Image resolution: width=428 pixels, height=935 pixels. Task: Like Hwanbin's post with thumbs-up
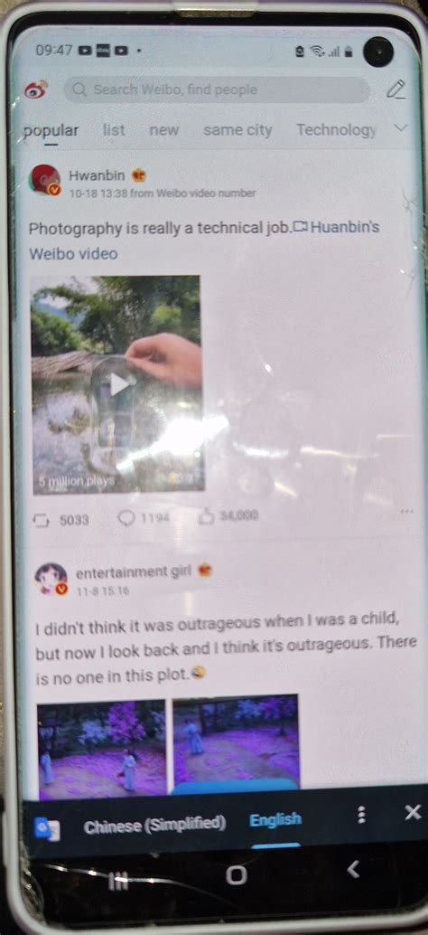(x=207, y=516)
